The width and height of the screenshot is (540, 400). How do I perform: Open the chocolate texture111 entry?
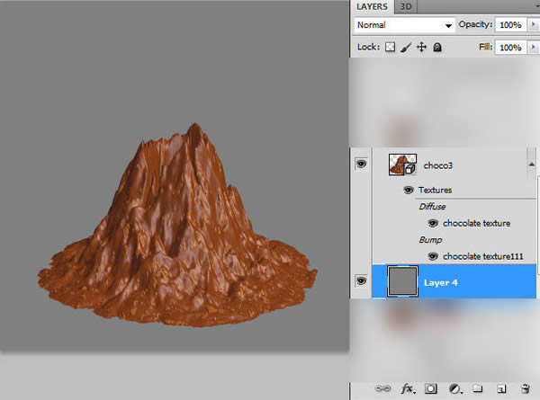[x=482, y=256]
